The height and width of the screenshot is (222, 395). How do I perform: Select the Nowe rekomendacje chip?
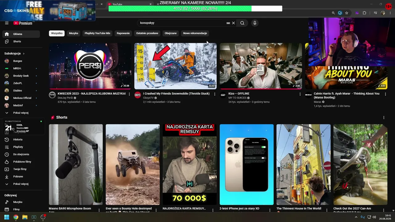[195, 33]
